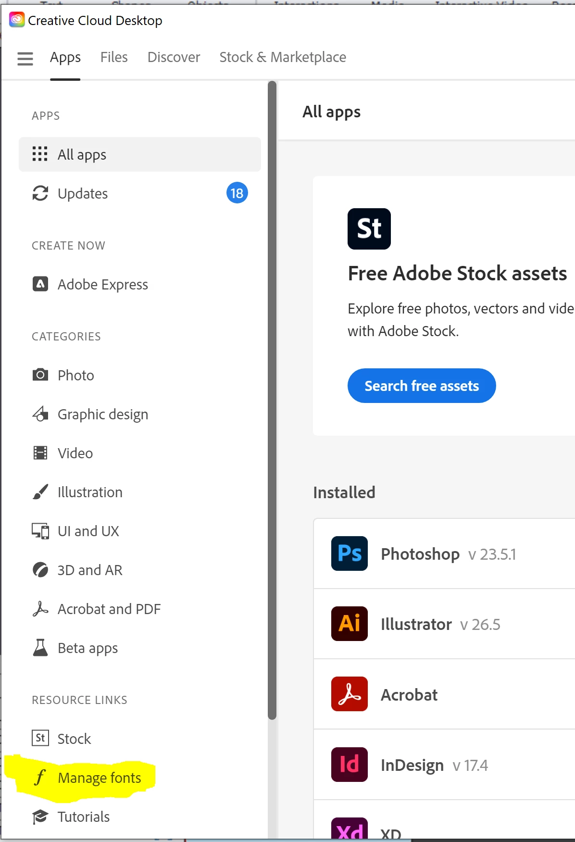Click the Acrobat and PDF icon
Image resolution: width=575 pixels, height=842 pixels.
[x=40, y=609]
